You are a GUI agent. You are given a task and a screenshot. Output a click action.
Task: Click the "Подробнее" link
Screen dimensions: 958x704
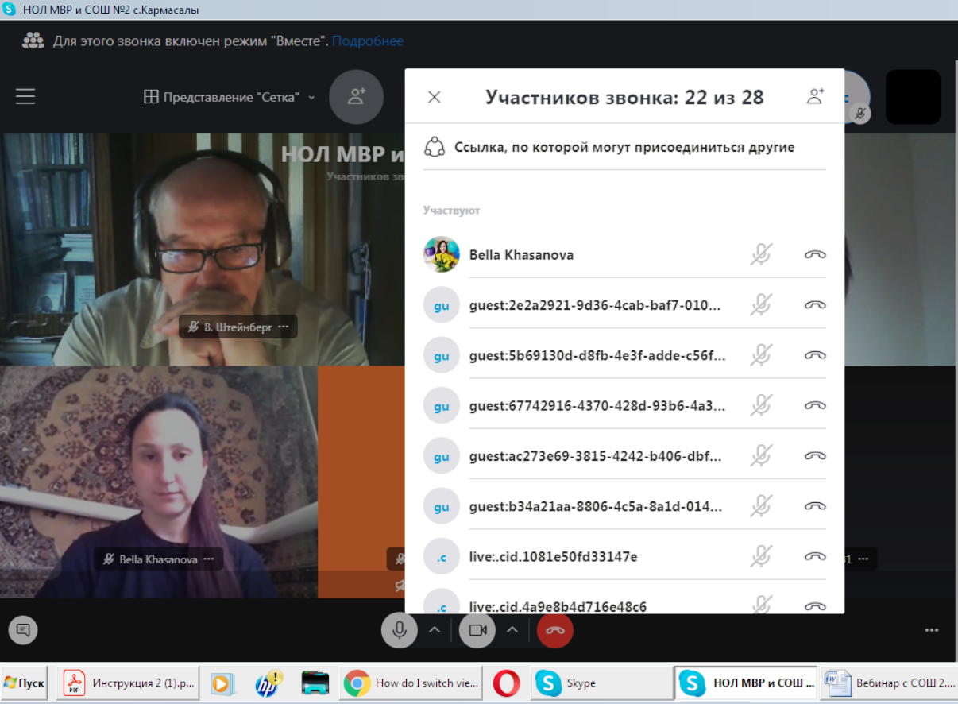pyautogui.click(x=368, y=41)
